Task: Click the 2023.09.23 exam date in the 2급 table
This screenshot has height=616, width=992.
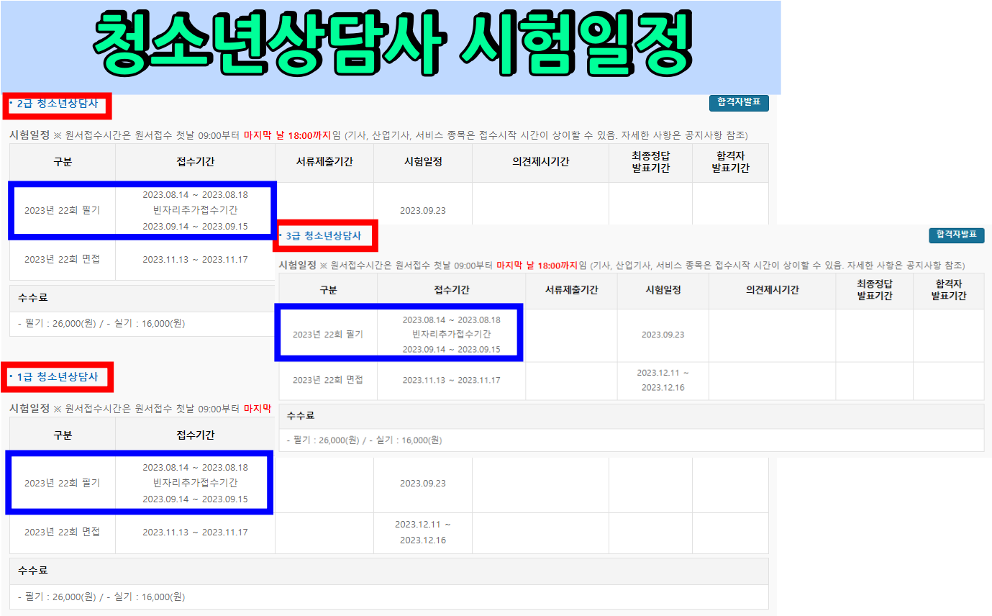Action: pyautogui.click(x=423, y=210)
